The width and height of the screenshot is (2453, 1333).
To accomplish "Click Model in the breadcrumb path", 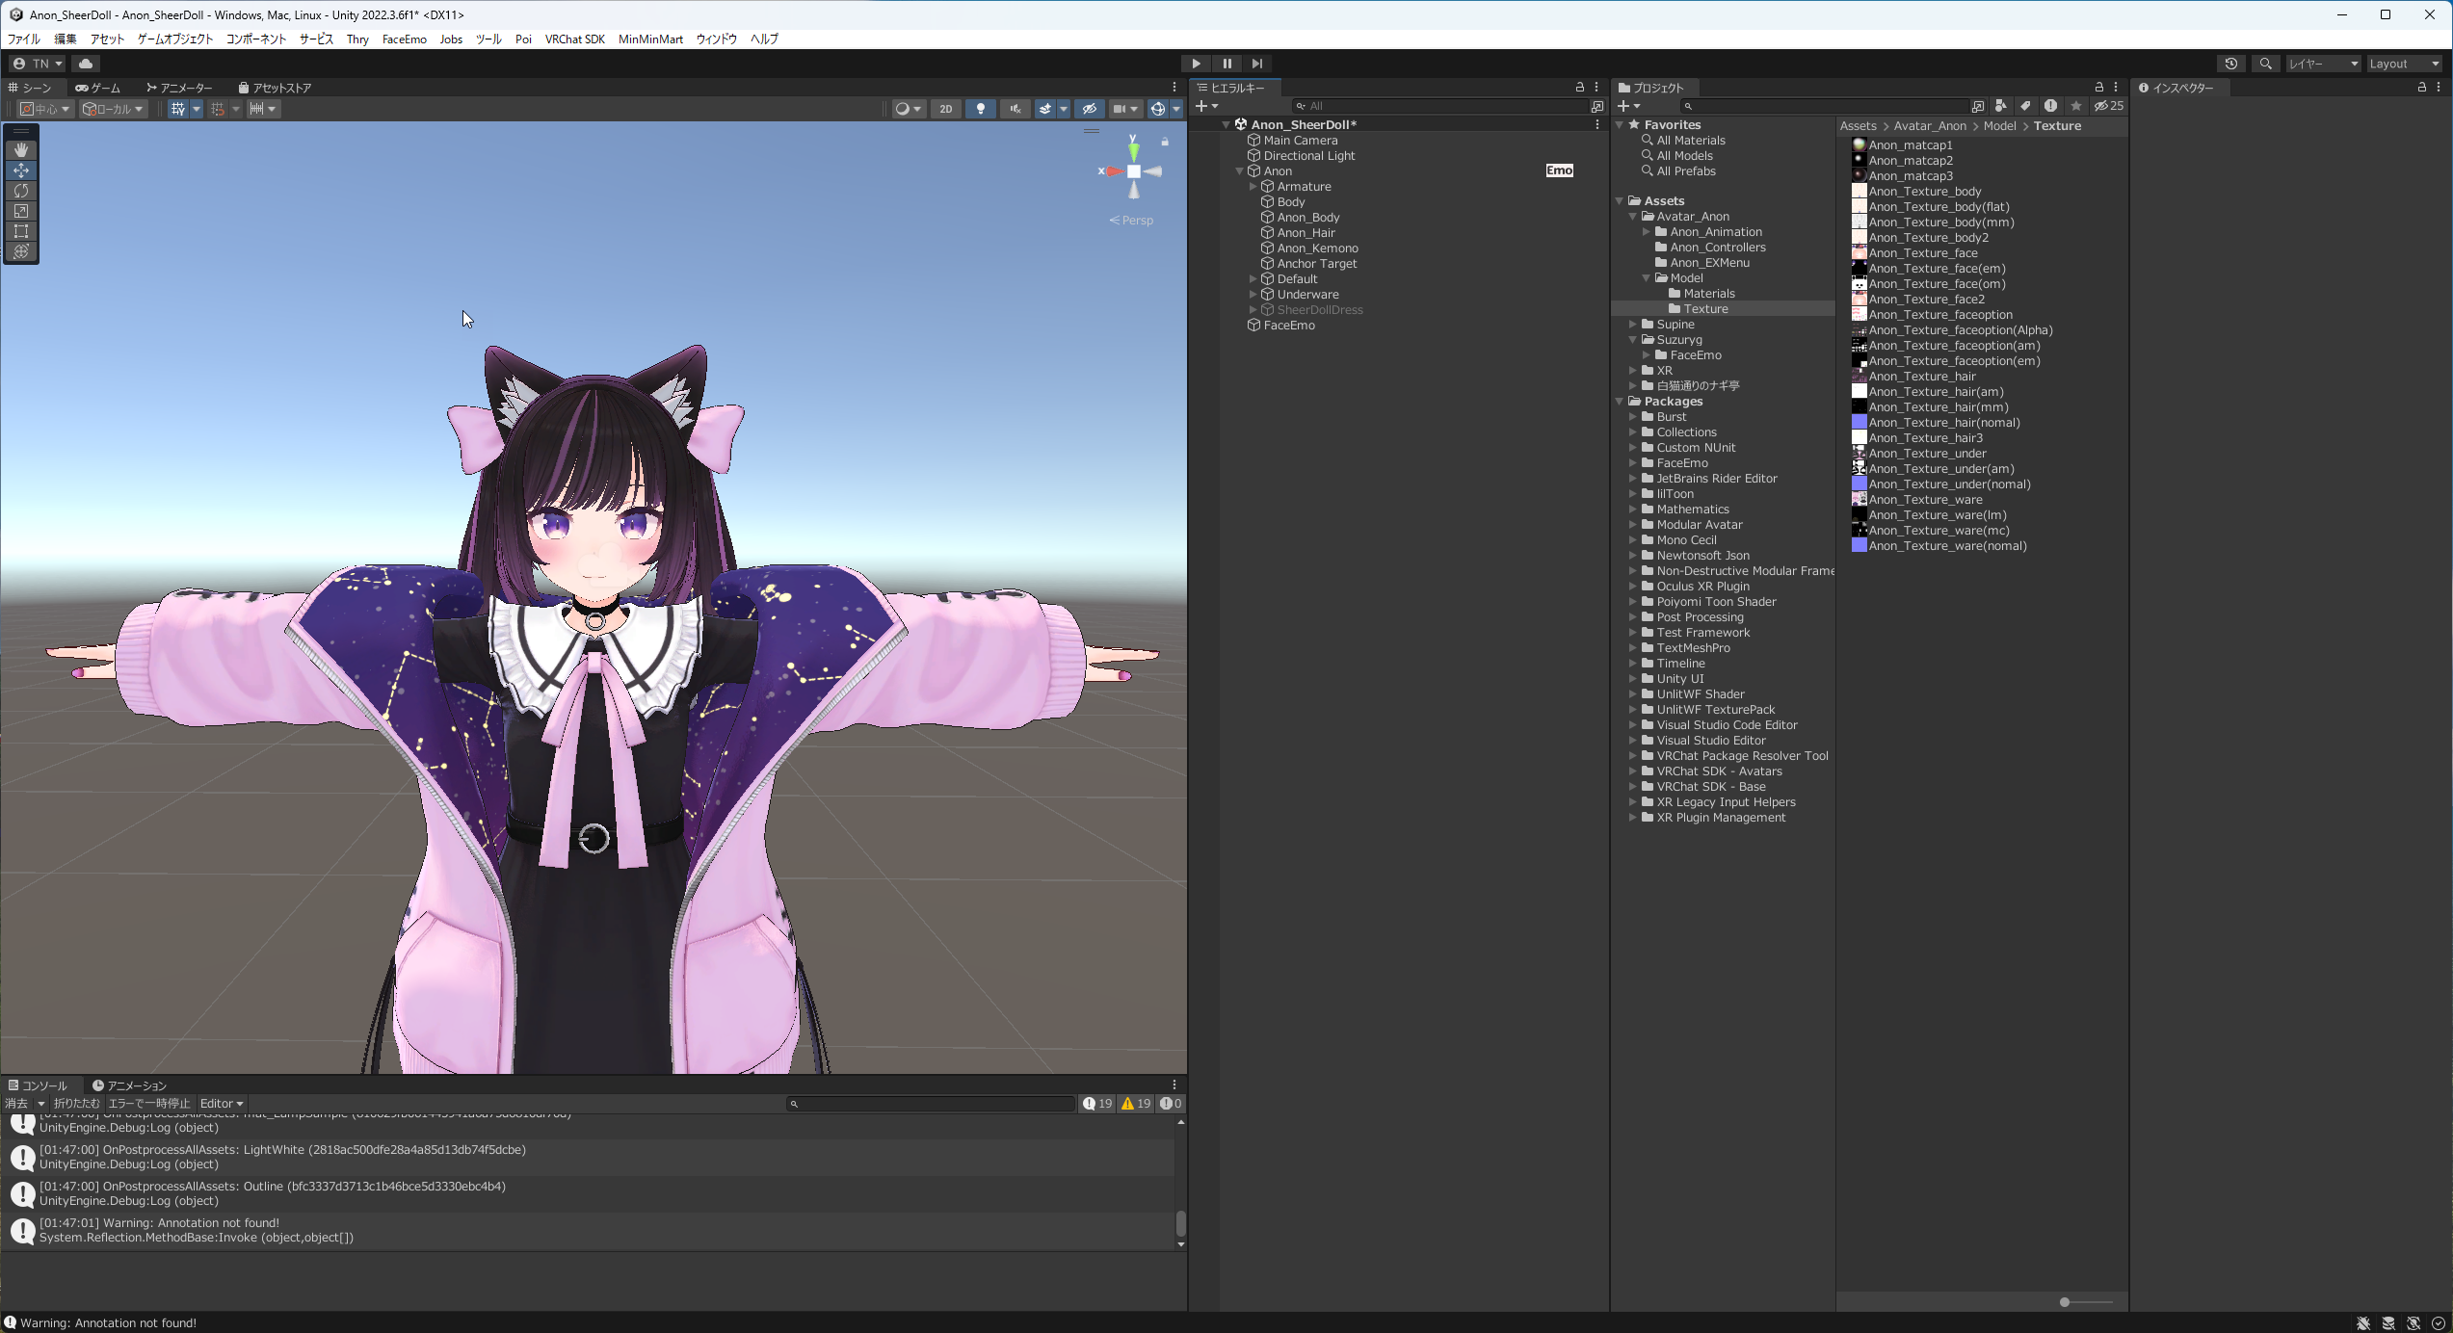I will tap(1999, 126).
